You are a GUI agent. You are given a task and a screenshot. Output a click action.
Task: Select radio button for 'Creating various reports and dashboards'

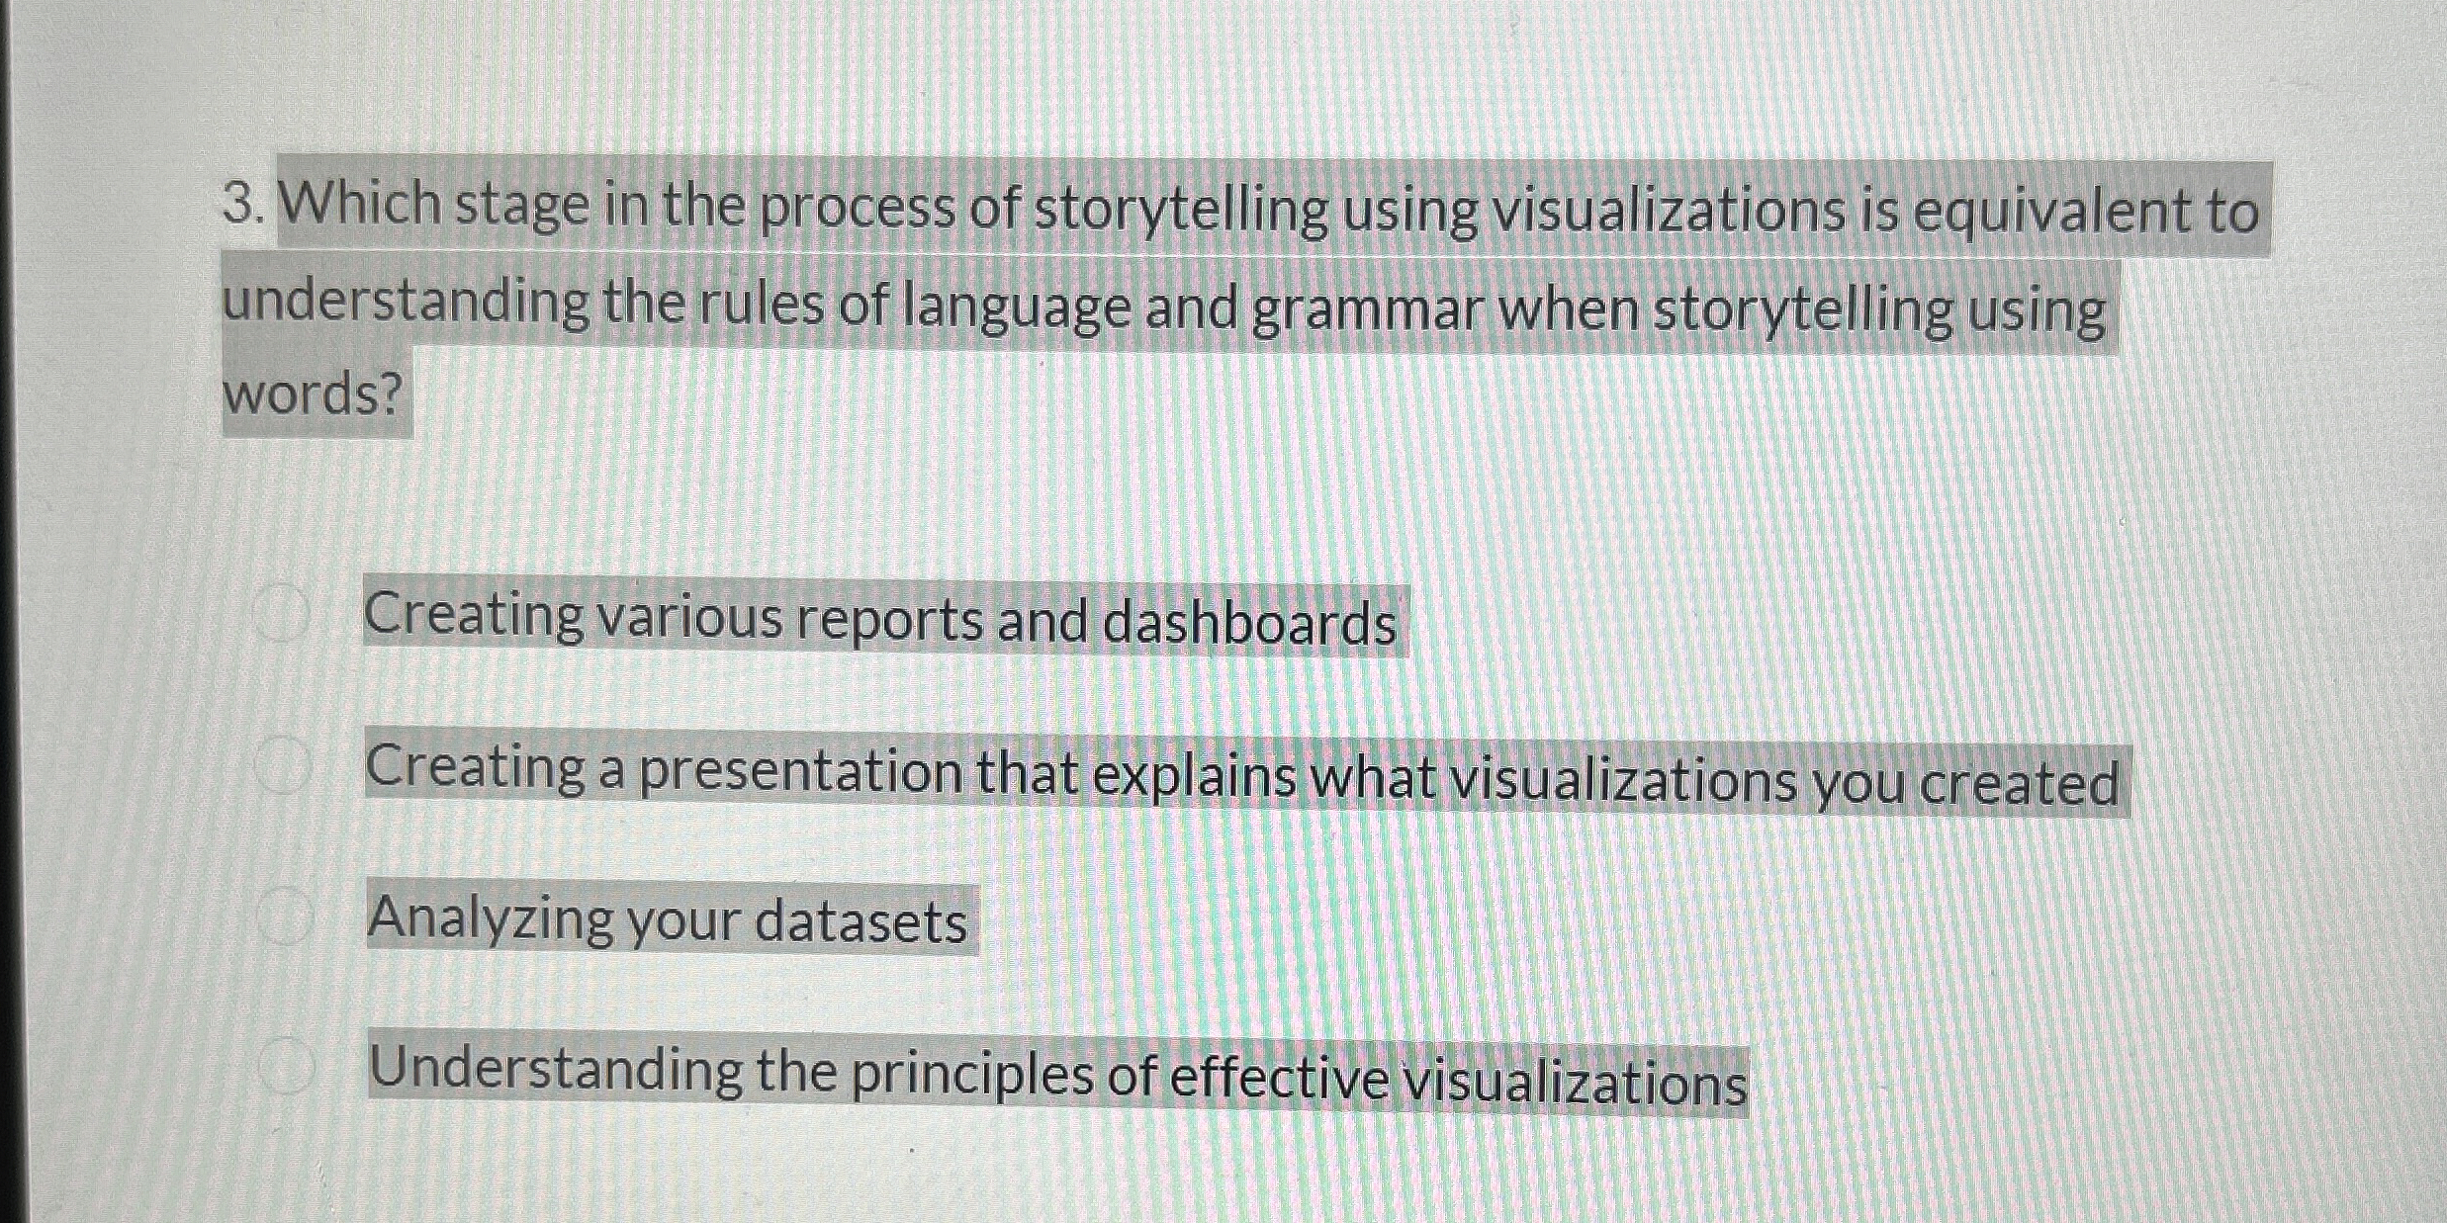(x=287, y=611)
